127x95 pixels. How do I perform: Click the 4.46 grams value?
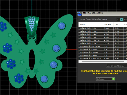pos(106,58)
